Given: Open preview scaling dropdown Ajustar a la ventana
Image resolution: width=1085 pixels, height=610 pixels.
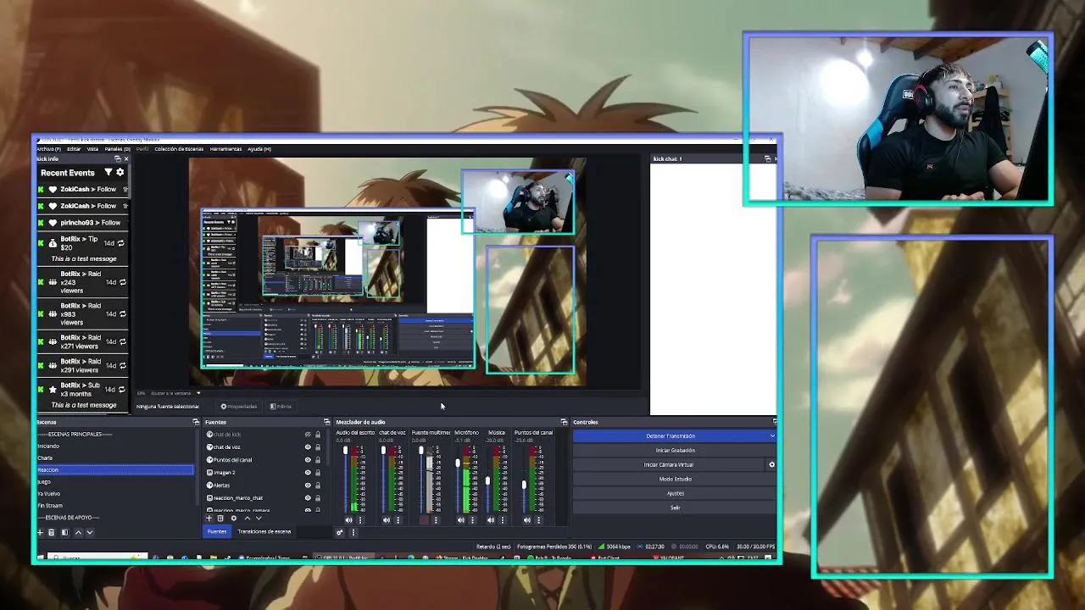Looking at the screenshot, I should coord(175,393).
